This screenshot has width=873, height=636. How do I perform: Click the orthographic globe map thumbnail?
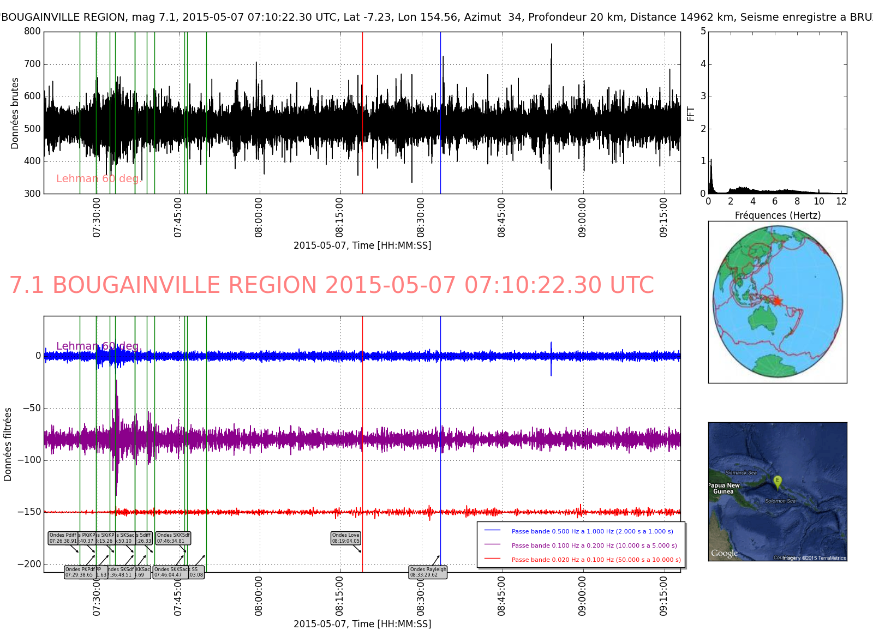click(778, 302)
